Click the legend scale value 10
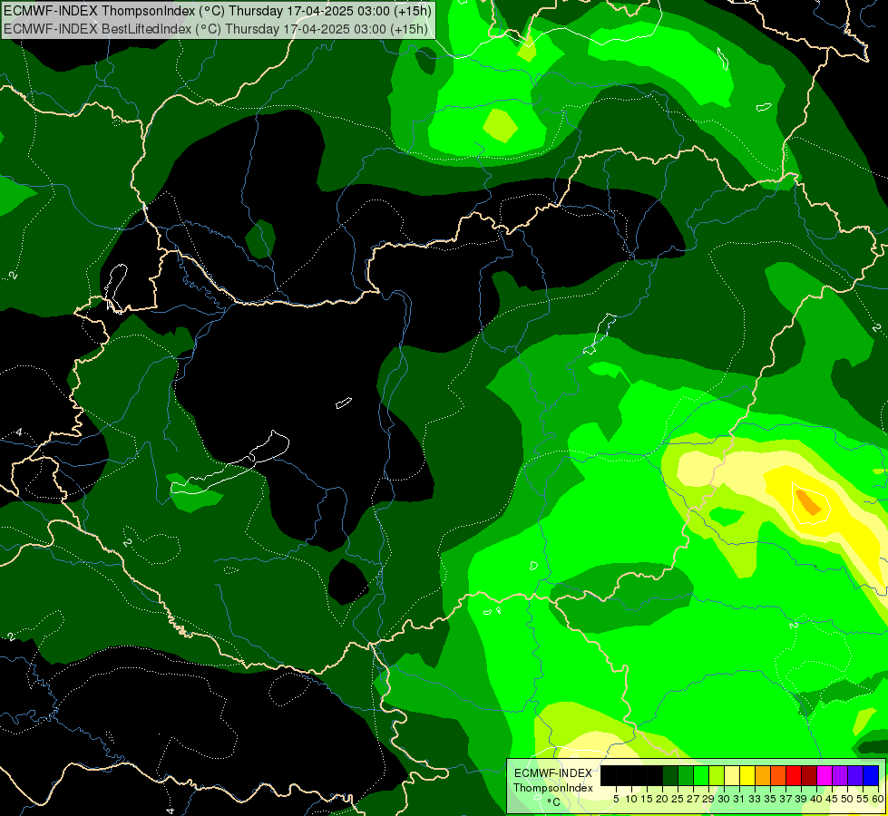 tap(631, 799)
